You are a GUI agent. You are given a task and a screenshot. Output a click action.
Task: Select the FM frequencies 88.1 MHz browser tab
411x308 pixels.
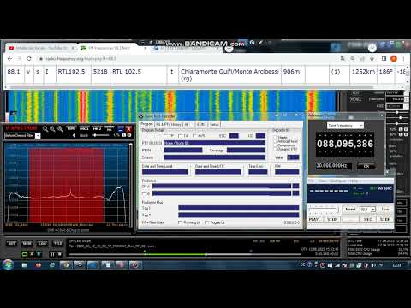[113, 48]
